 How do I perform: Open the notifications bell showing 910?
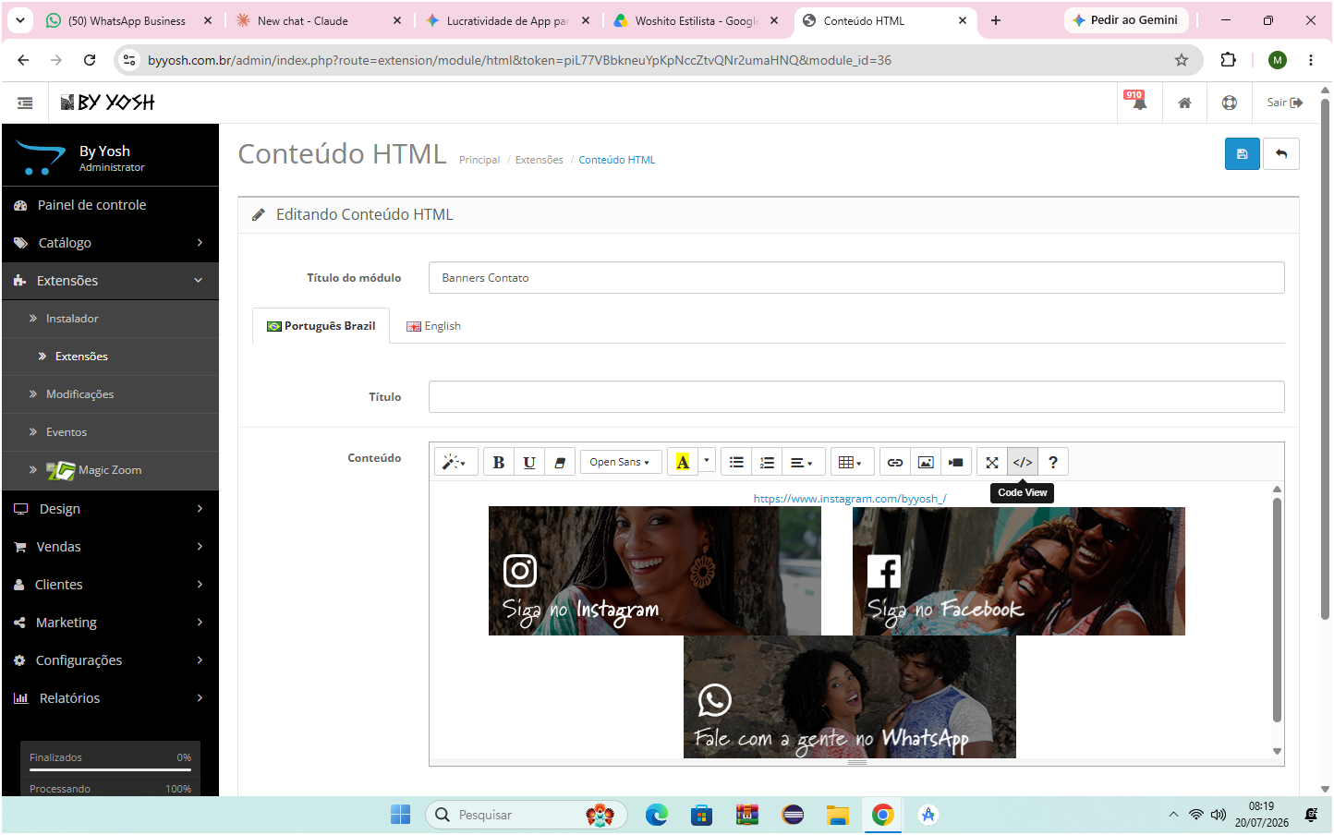tap(1138, 102)
